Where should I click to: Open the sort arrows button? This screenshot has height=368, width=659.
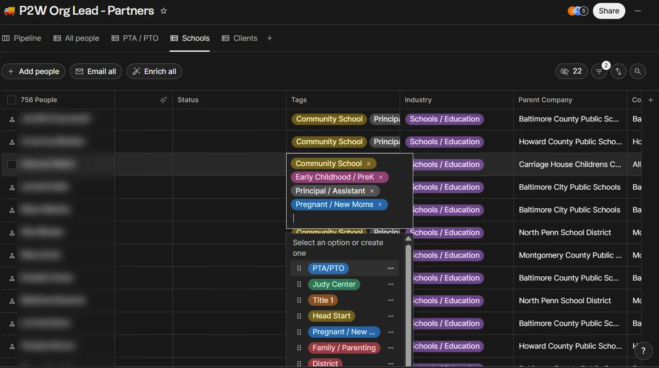(619, 71)
